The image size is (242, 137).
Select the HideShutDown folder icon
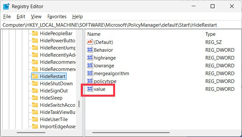pyautogui.click(x=35, y=84)
